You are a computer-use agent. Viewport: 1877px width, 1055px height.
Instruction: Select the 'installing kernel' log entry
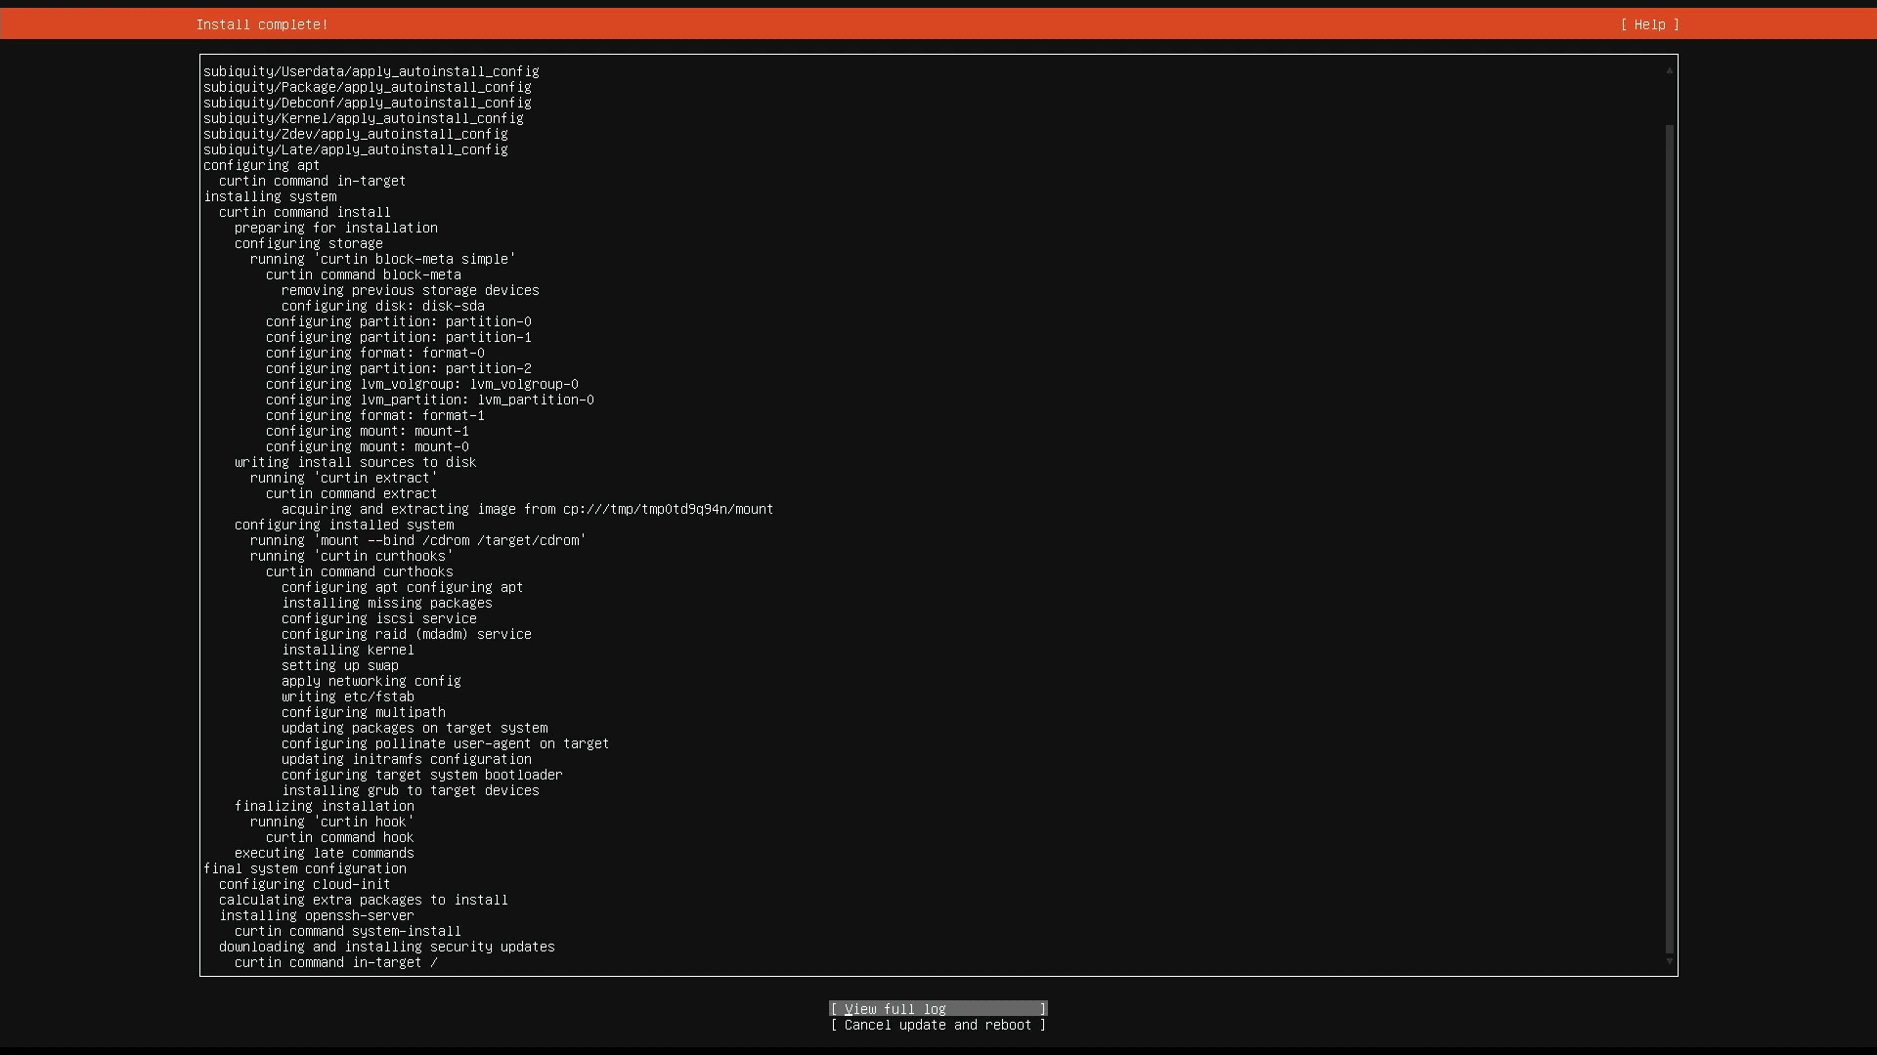[347, 650]
